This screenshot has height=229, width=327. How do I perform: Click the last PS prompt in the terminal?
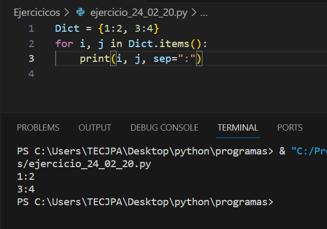145,202
